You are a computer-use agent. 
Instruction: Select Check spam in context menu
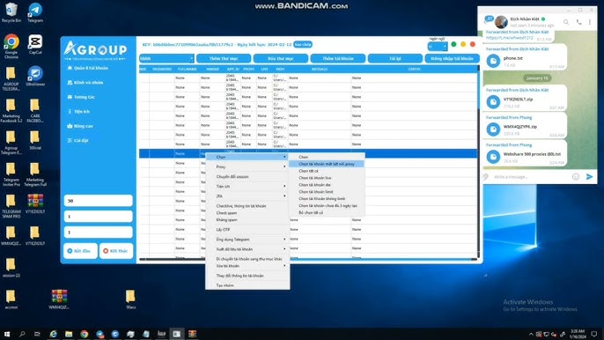[247, 213]
